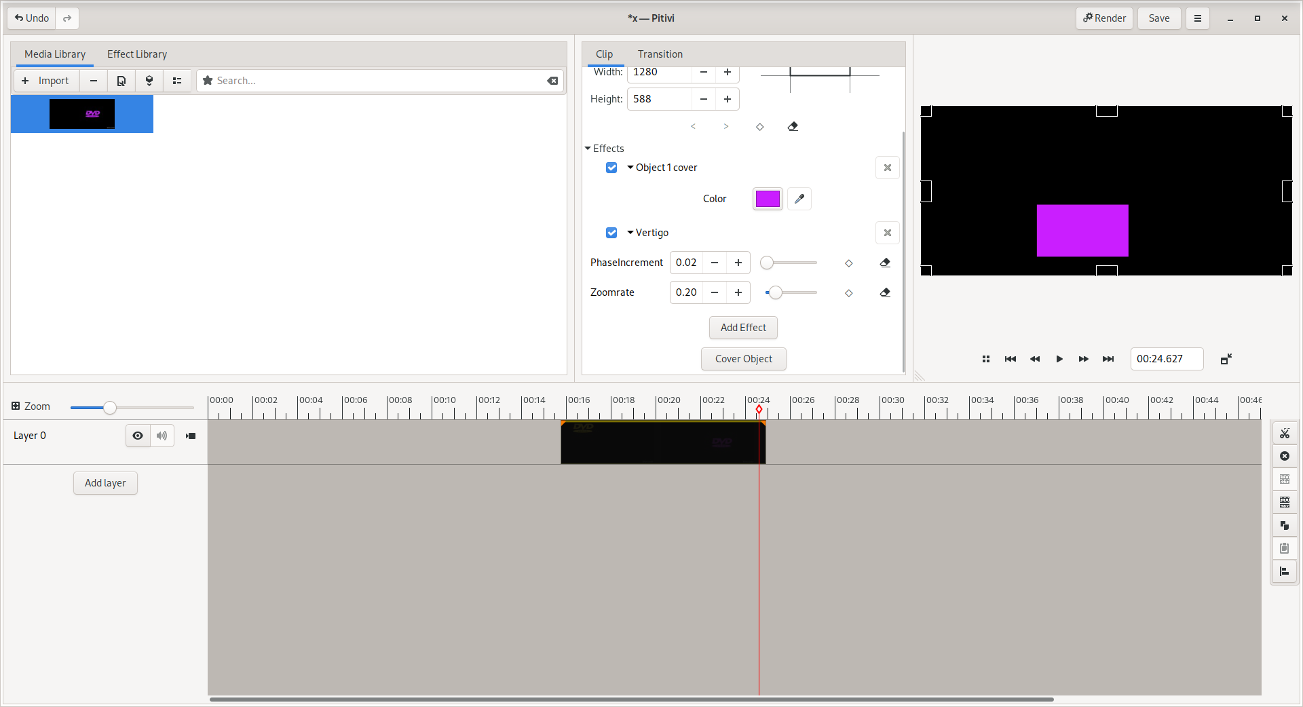
Task: Decrease Zoomrate value
Action: coord(715,292)
